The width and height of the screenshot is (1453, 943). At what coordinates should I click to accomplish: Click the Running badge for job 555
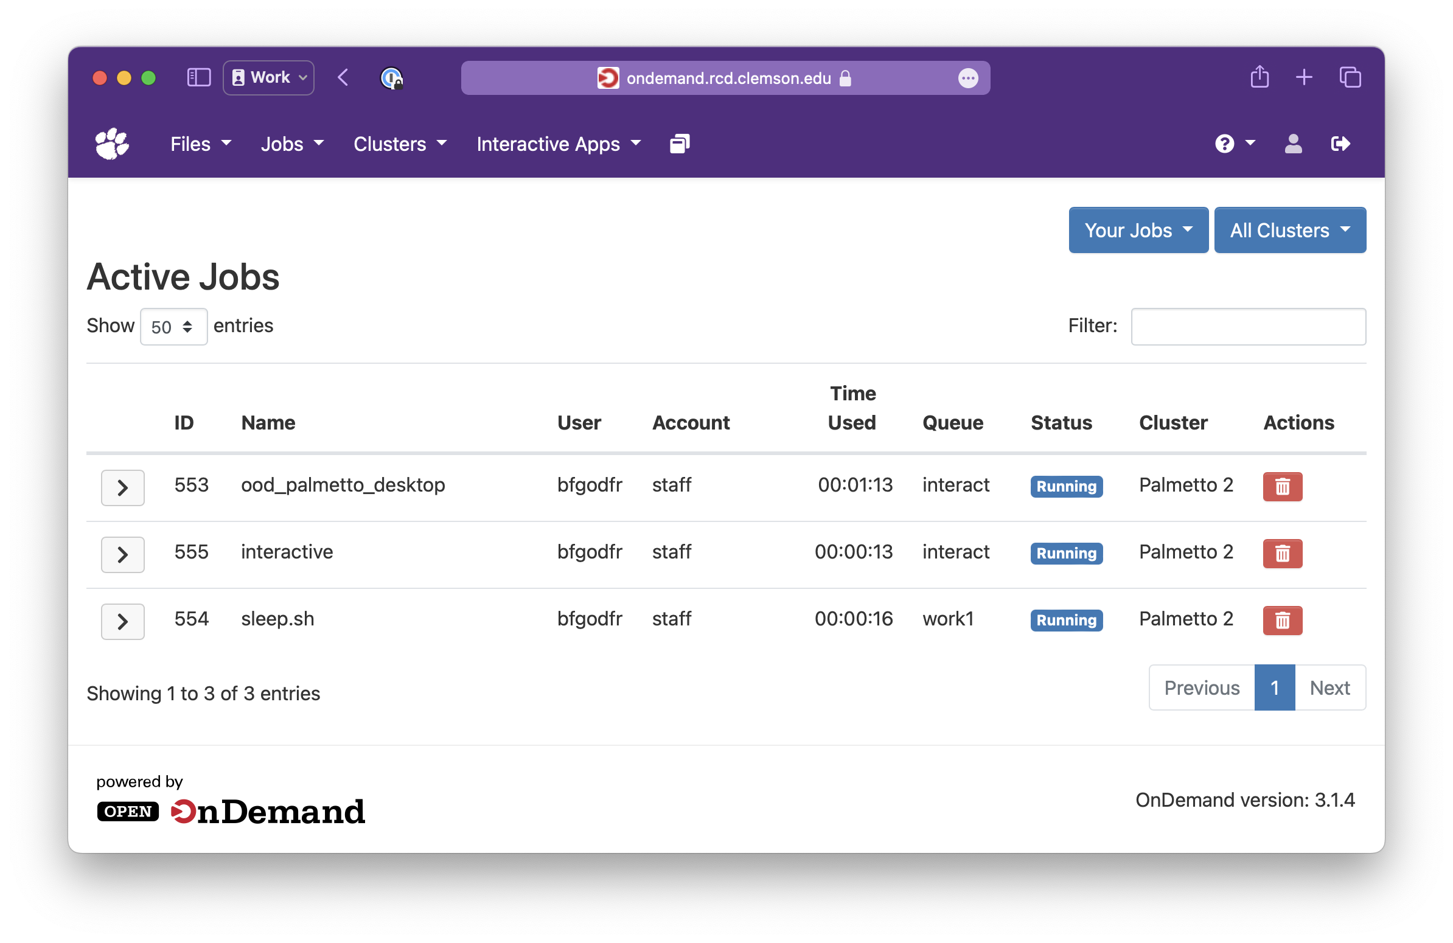click(1066, 554)
